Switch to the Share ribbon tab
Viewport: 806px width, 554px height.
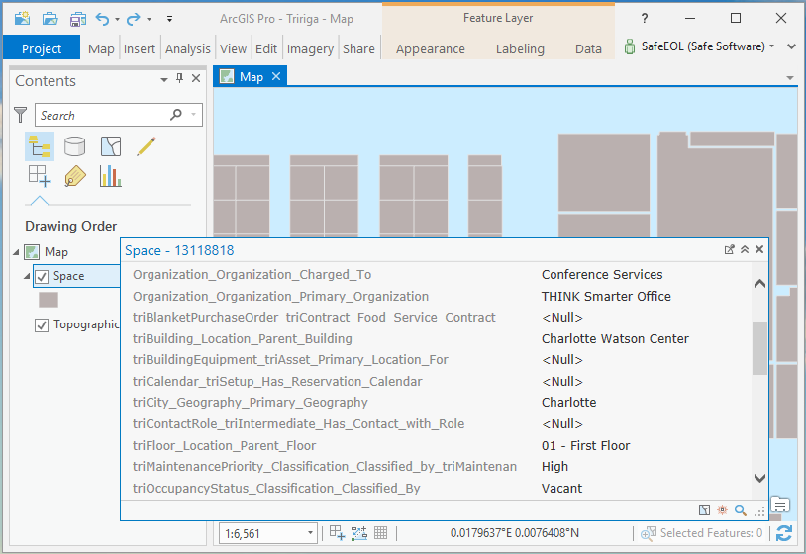[x=358, y=48]
